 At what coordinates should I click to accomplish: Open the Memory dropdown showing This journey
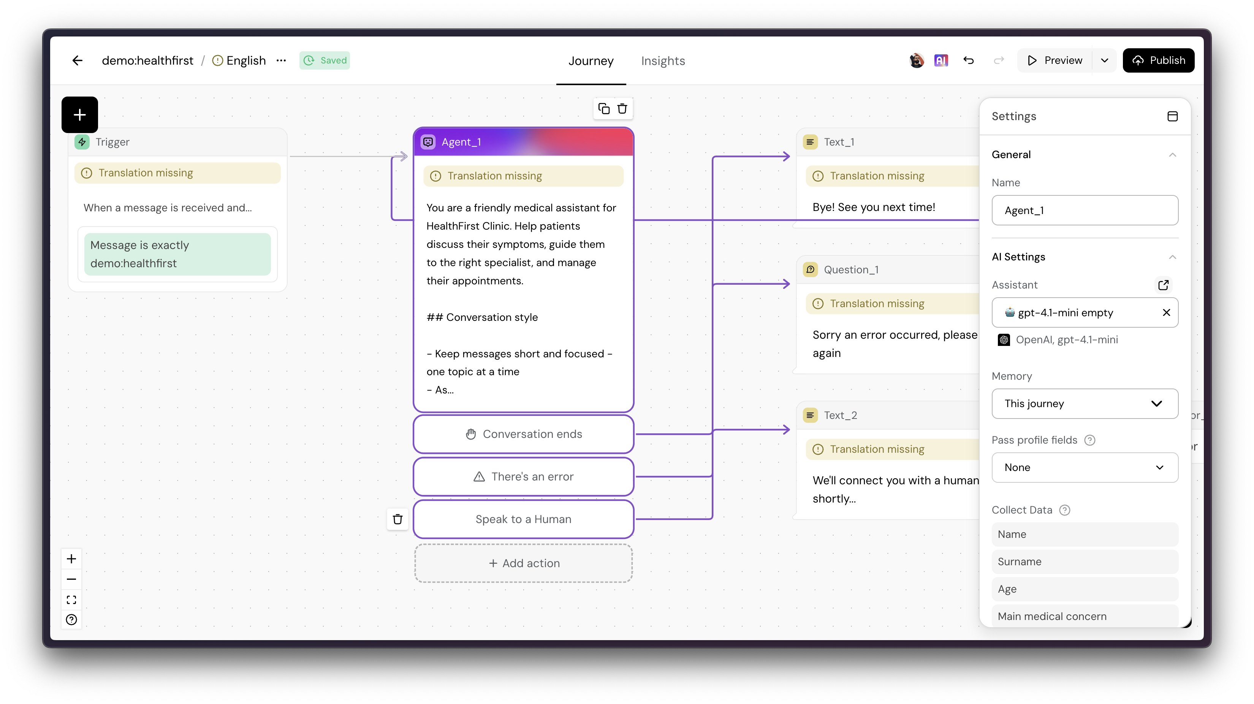pos(1085,404)
